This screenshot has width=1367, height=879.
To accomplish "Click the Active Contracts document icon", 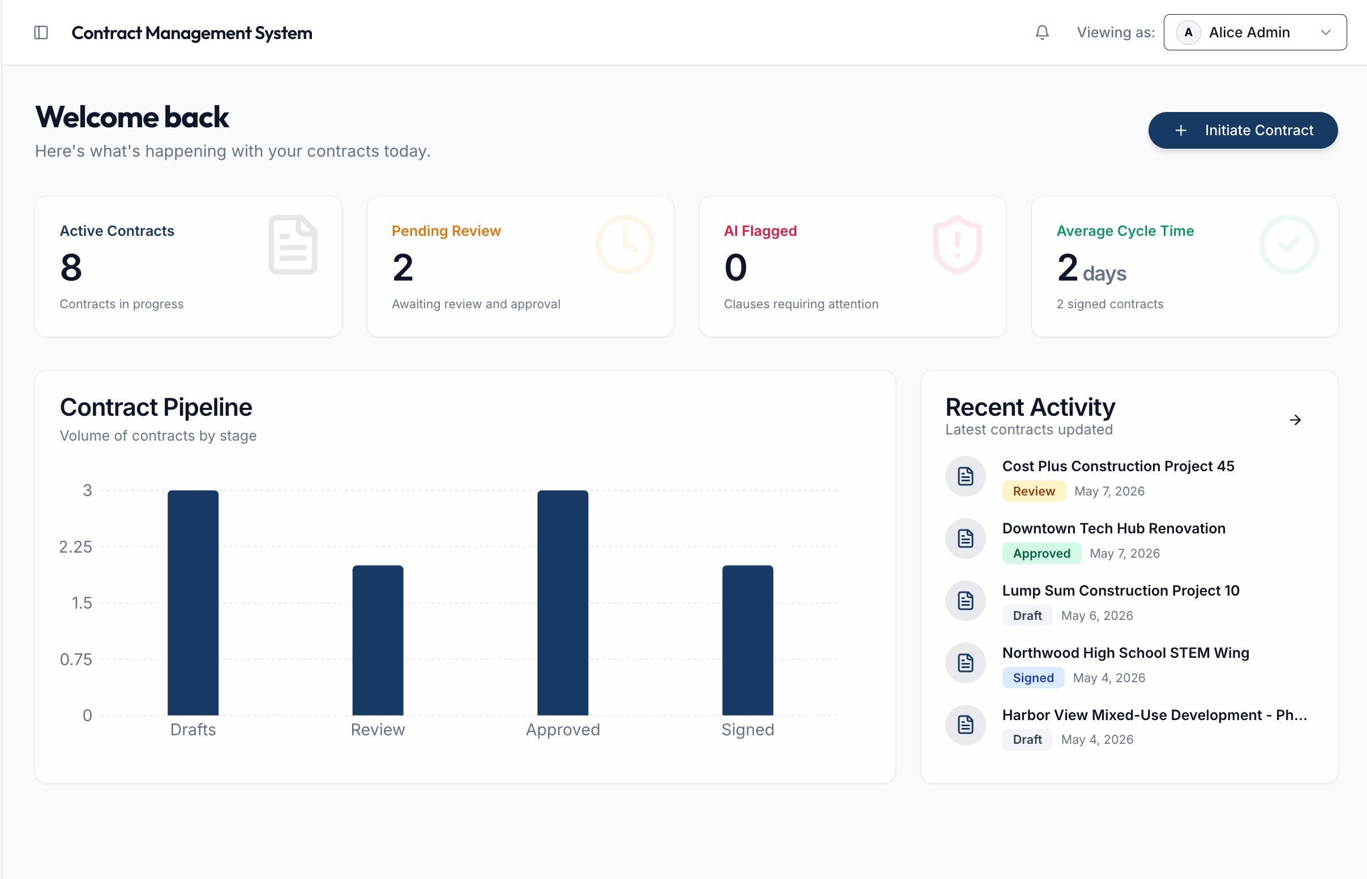I will tap(293, 245).
